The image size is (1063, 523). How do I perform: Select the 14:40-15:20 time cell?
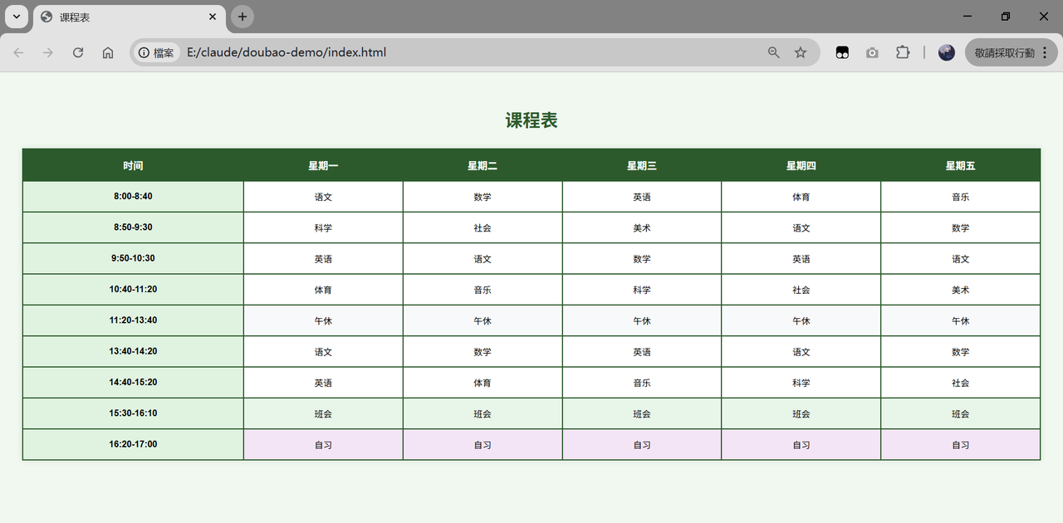(133, 383)
